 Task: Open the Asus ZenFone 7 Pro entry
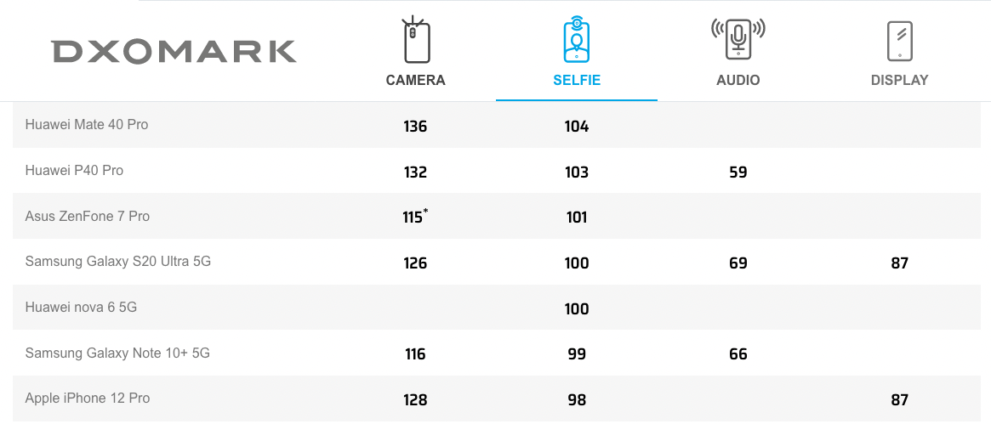coord(88,216)
